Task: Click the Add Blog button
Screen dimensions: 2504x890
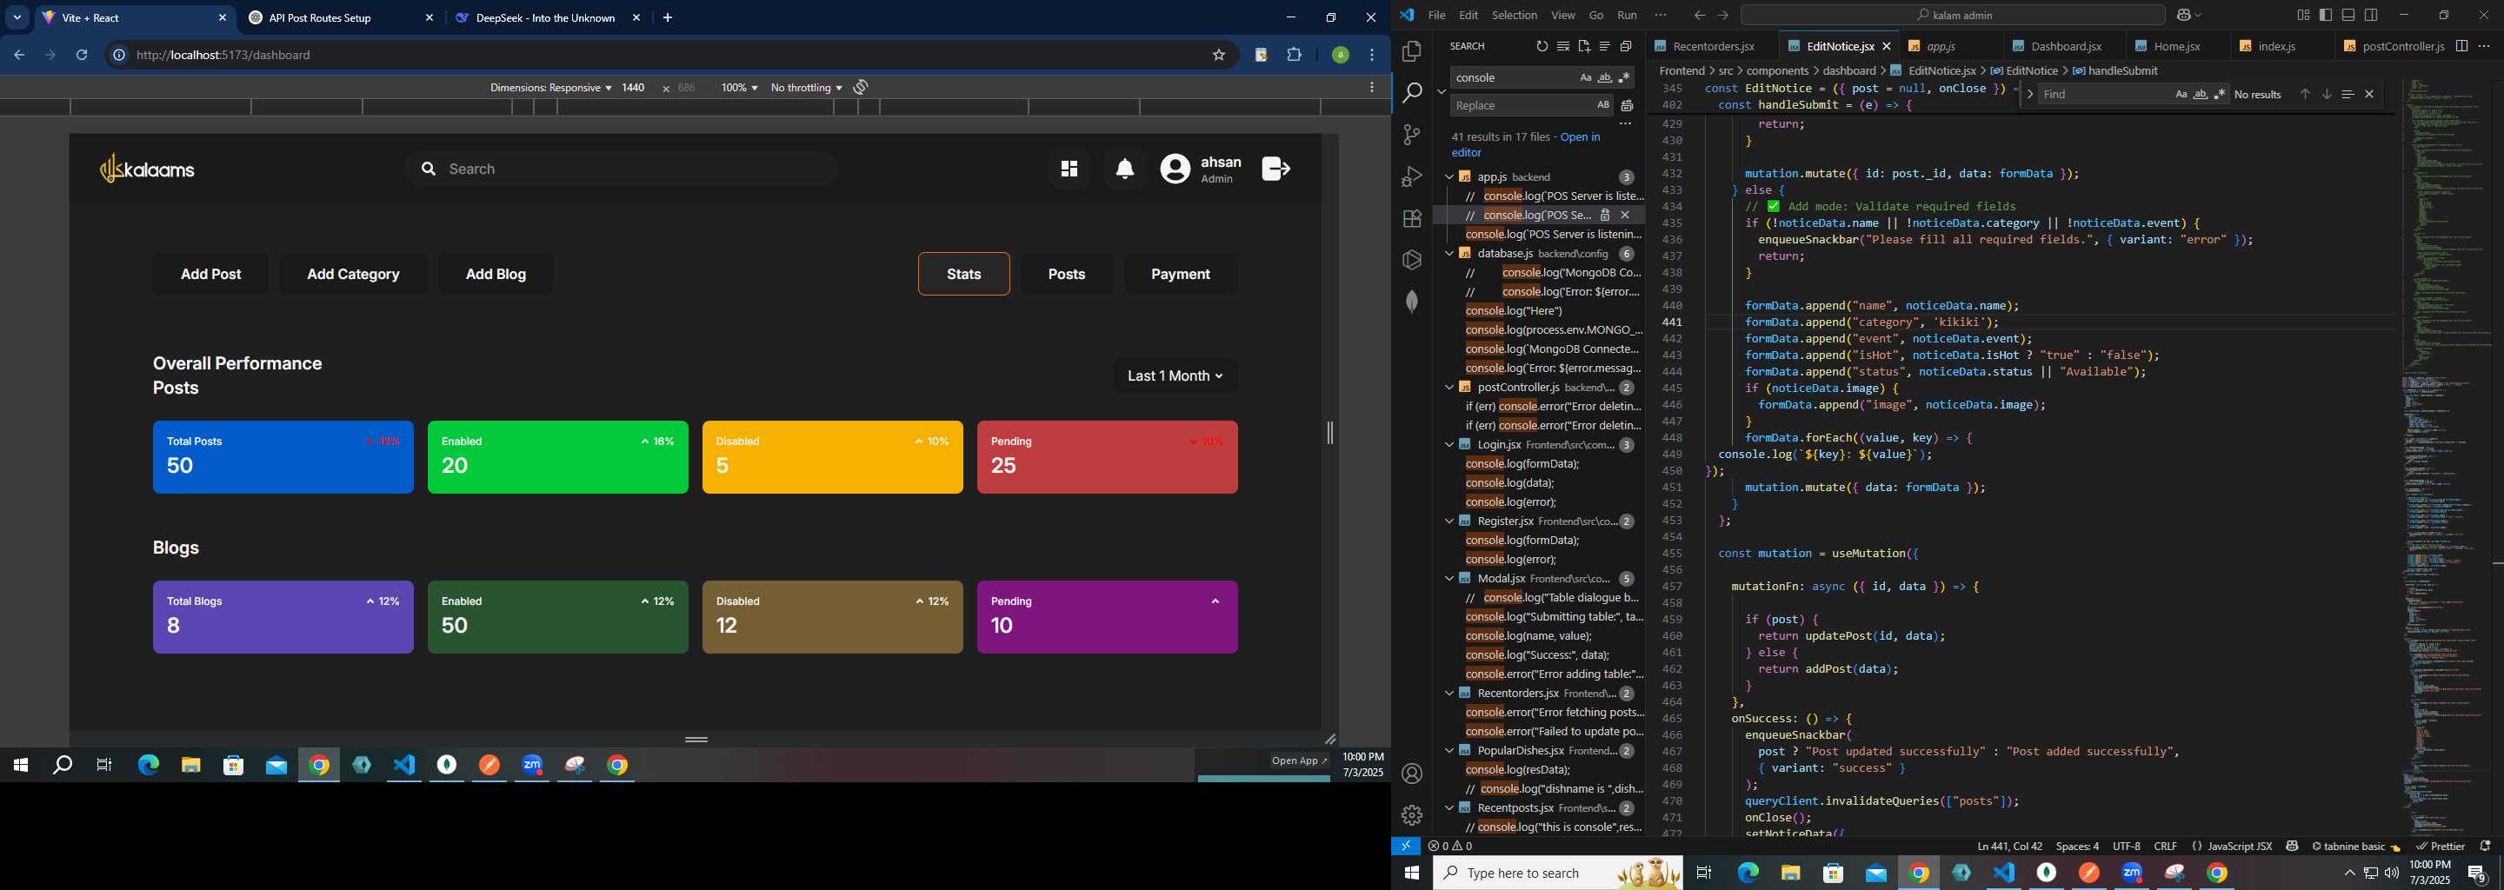Action: tap(496, 274)
